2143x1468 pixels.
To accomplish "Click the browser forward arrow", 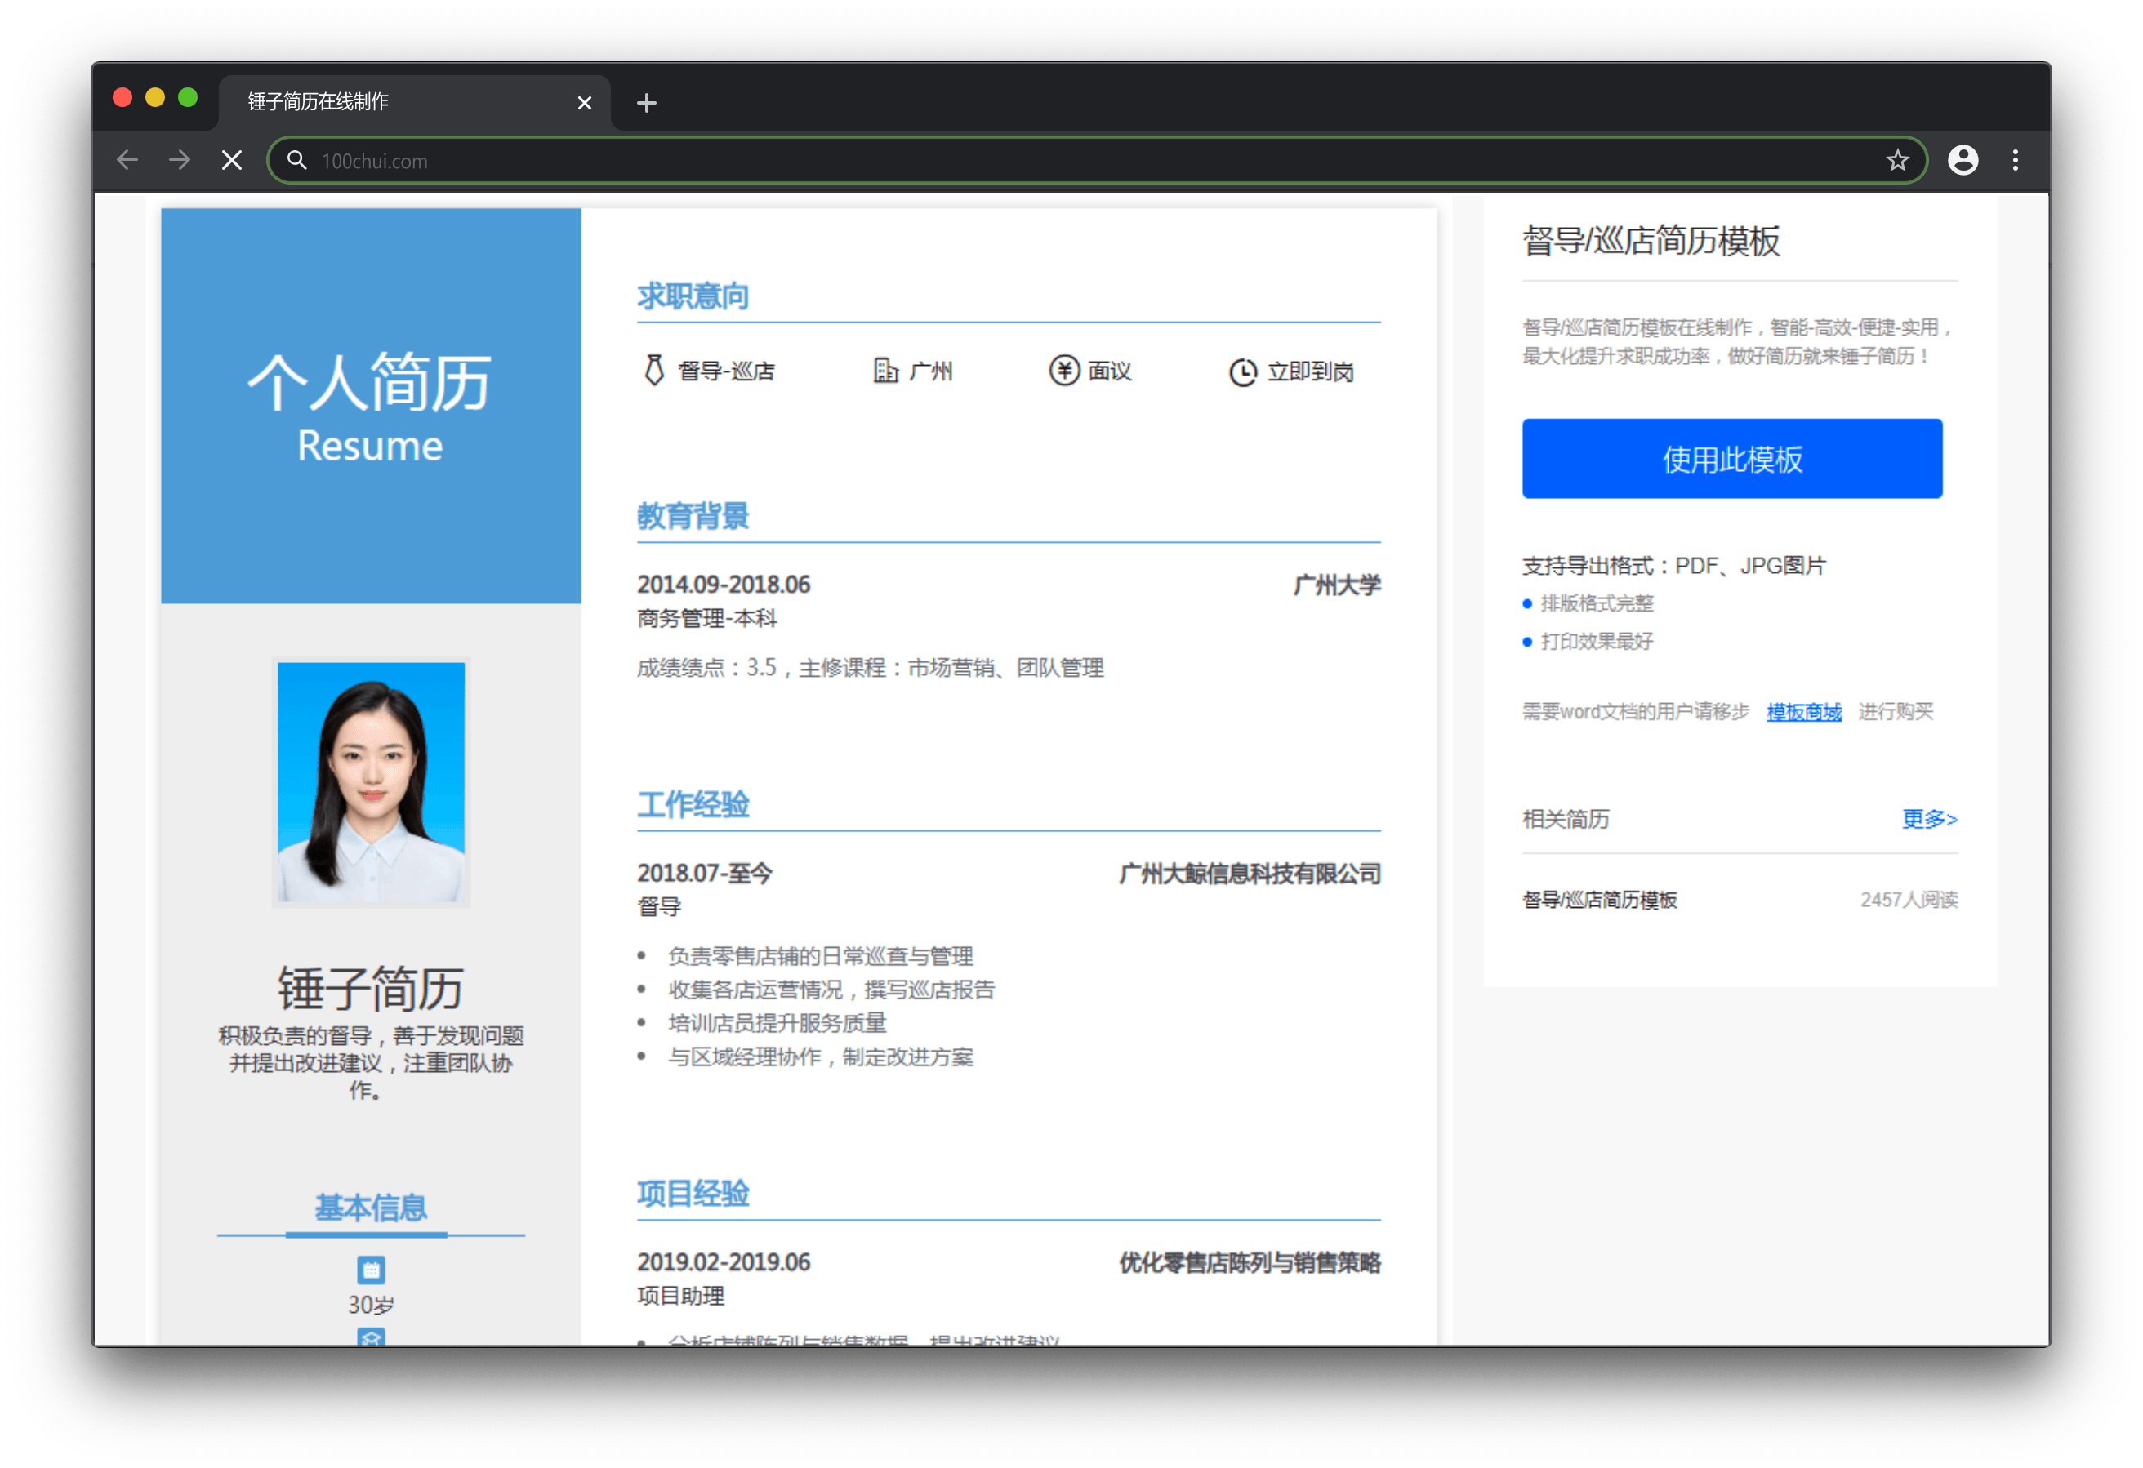I will pyautogui.click(x=180, y=161).
